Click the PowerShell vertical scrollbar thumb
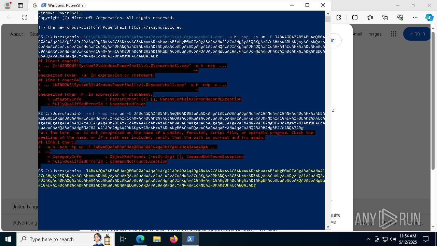This screenshot has height=246, width=437. click(x=328, y=19)
